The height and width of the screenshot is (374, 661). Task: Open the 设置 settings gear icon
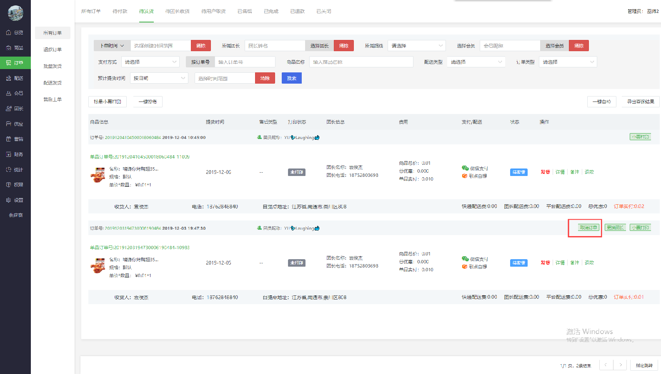pyautogui.click(x=9, y=200)
